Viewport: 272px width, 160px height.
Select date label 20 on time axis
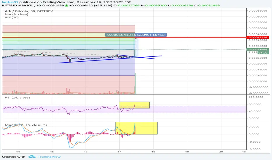click(x=221, y=152)
